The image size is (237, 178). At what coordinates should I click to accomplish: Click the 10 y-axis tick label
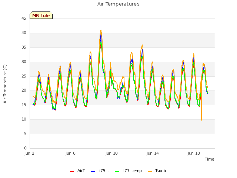click(24, 119)
